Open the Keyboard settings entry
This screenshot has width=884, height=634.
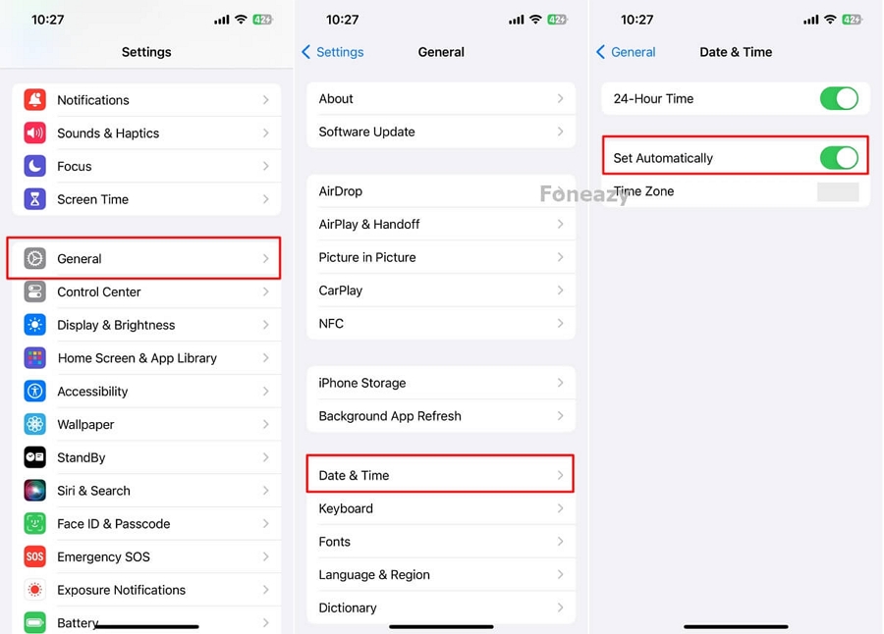441,508
